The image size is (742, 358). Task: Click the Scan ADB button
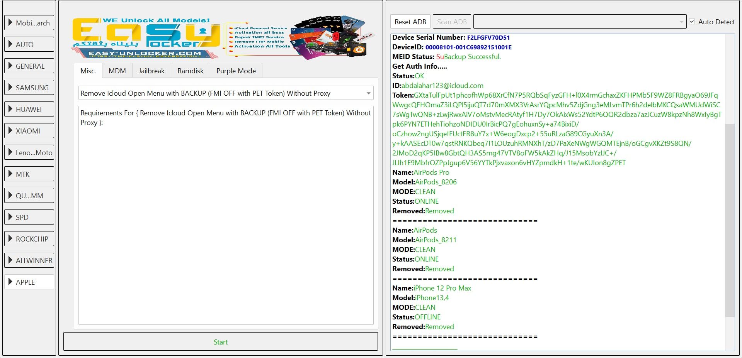pos(452,22)
